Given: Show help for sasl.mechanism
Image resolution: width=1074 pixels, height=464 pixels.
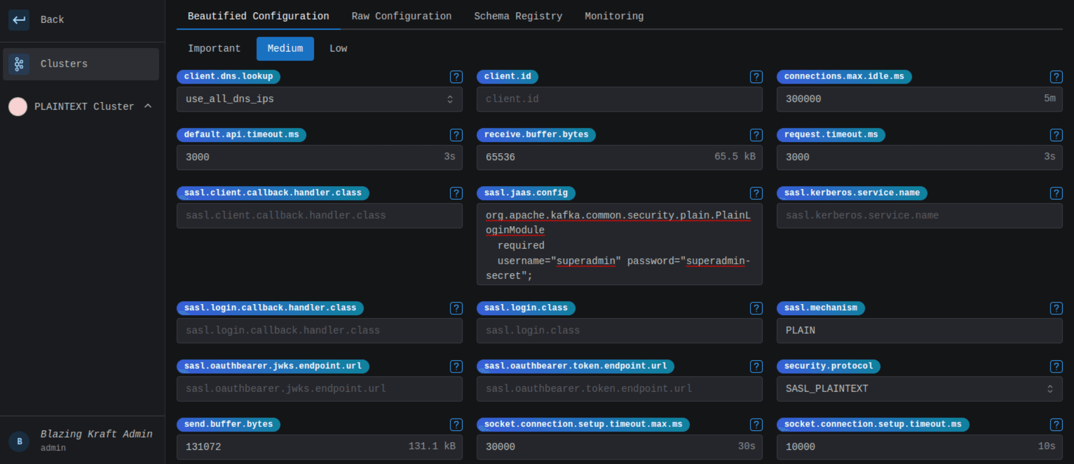Looking at the screenshot, I should (x=1057, y=309).
